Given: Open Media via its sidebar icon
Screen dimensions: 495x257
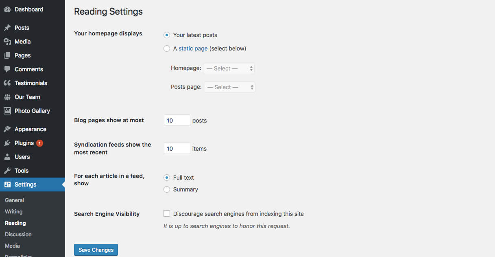Looking at the screenshot, I should tap(7, 42).
